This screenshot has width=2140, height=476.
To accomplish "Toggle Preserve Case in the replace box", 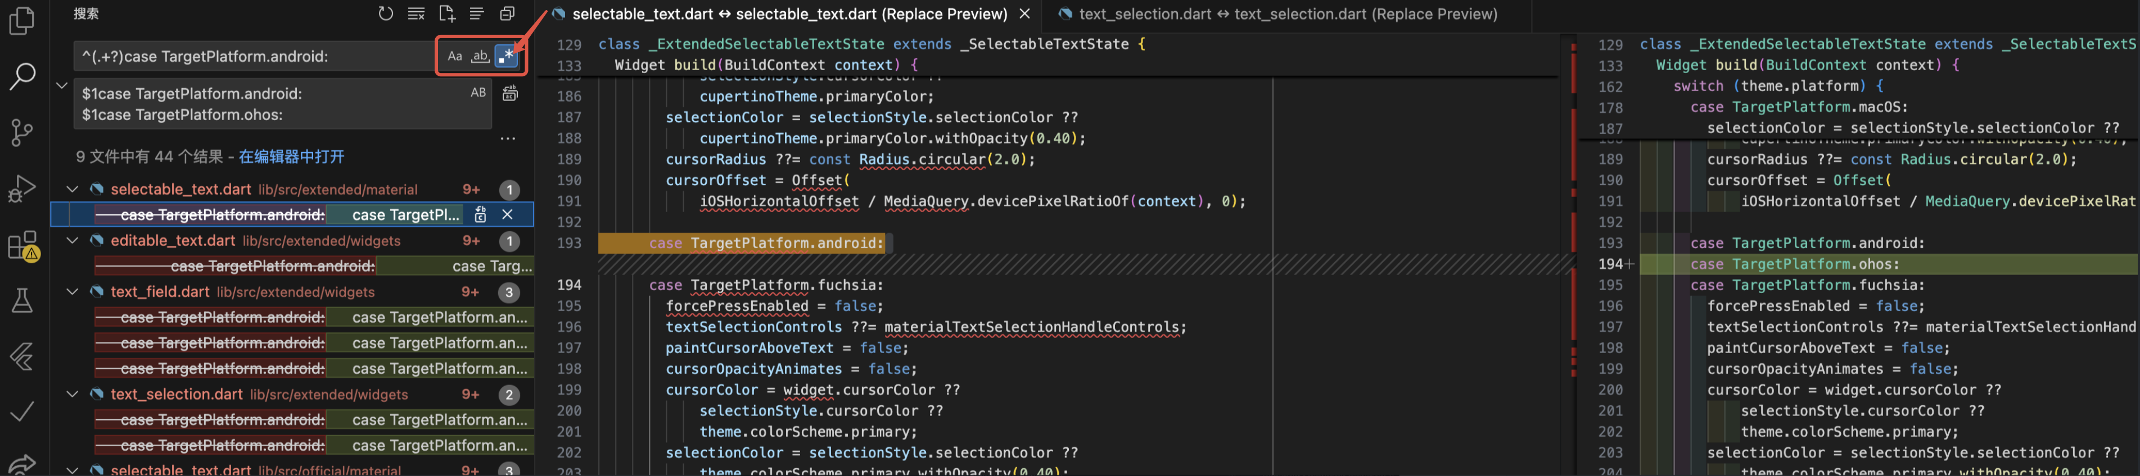I will tap(478, 93).
